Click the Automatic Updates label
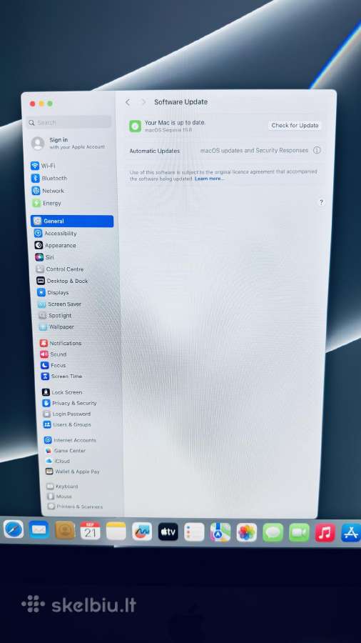Image resolution: width=361 pixels, height=643 pixels. [155, 151]
